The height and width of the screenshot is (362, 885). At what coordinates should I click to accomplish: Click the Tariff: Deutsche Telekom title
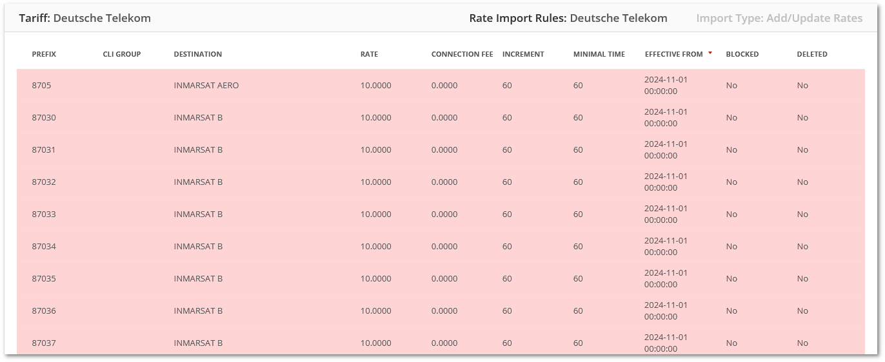[85, 18]
